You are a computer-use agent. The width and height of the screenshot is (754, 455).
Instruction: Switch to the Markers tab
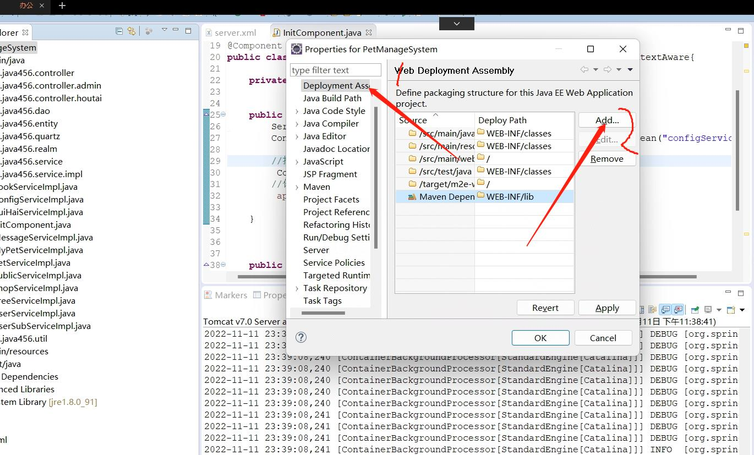(230, 295)
